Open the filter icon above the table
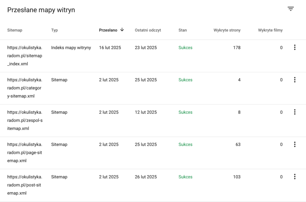This screenshot has width=306, height=202. (291, 9)
